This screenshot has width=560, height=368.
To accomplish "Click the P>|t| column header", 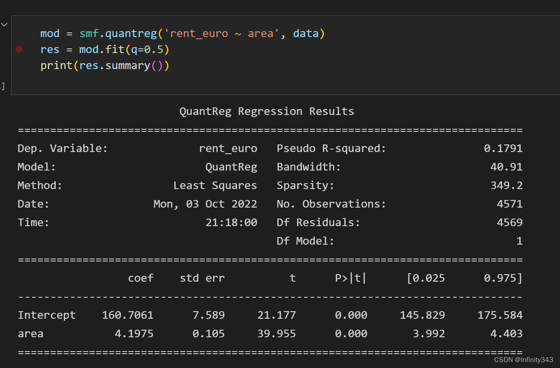I will (351, 278).
